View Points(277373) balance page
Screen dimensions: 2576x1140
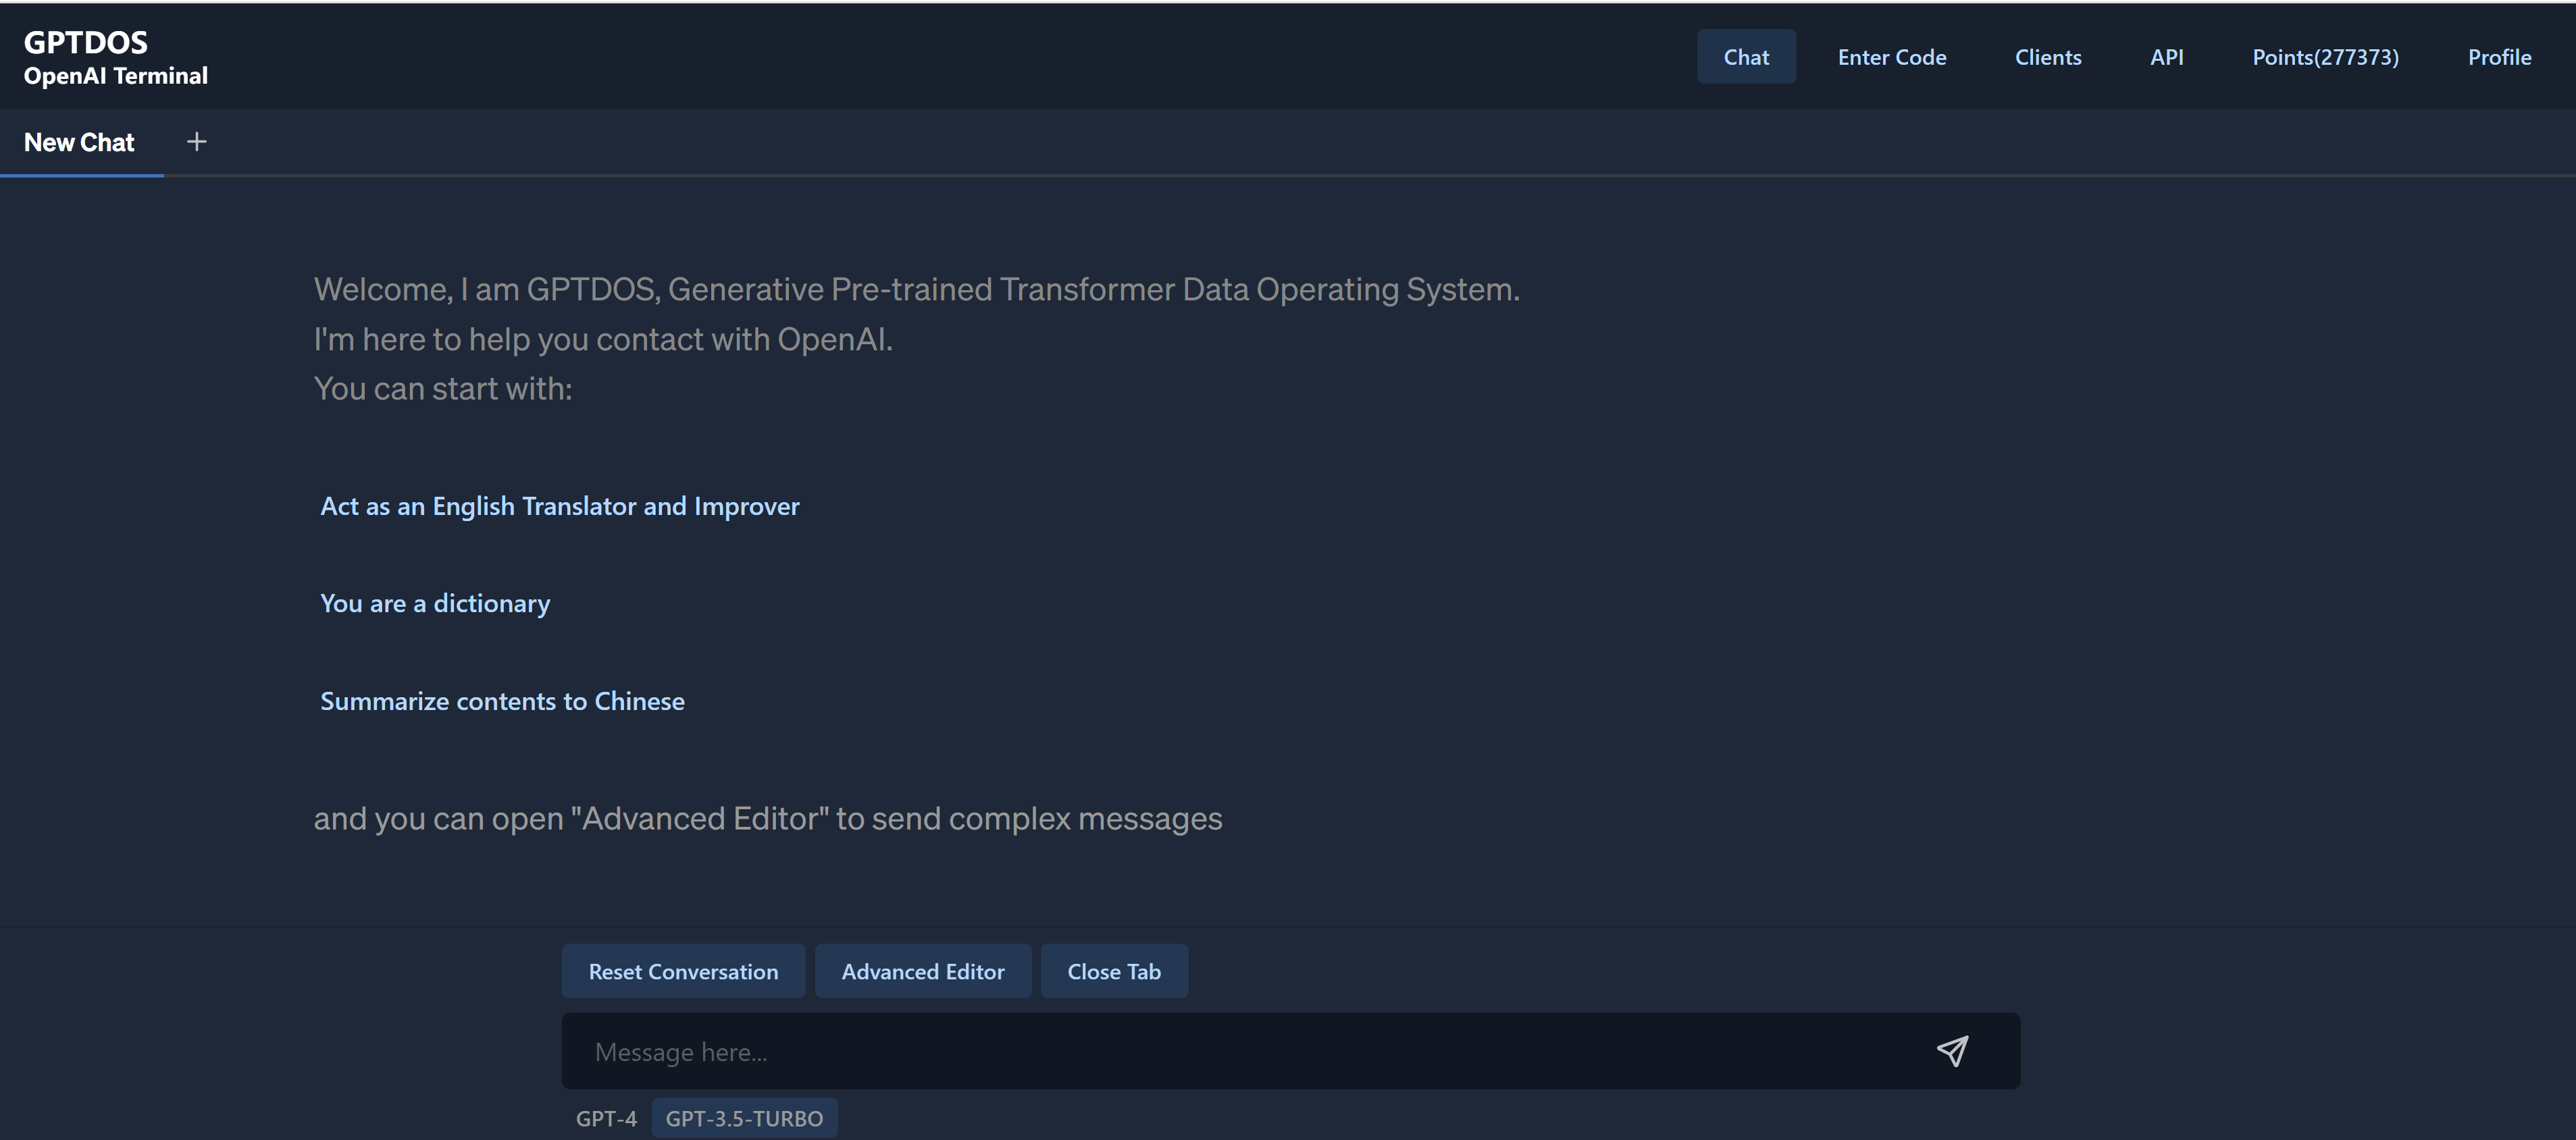pos(2325,57)
